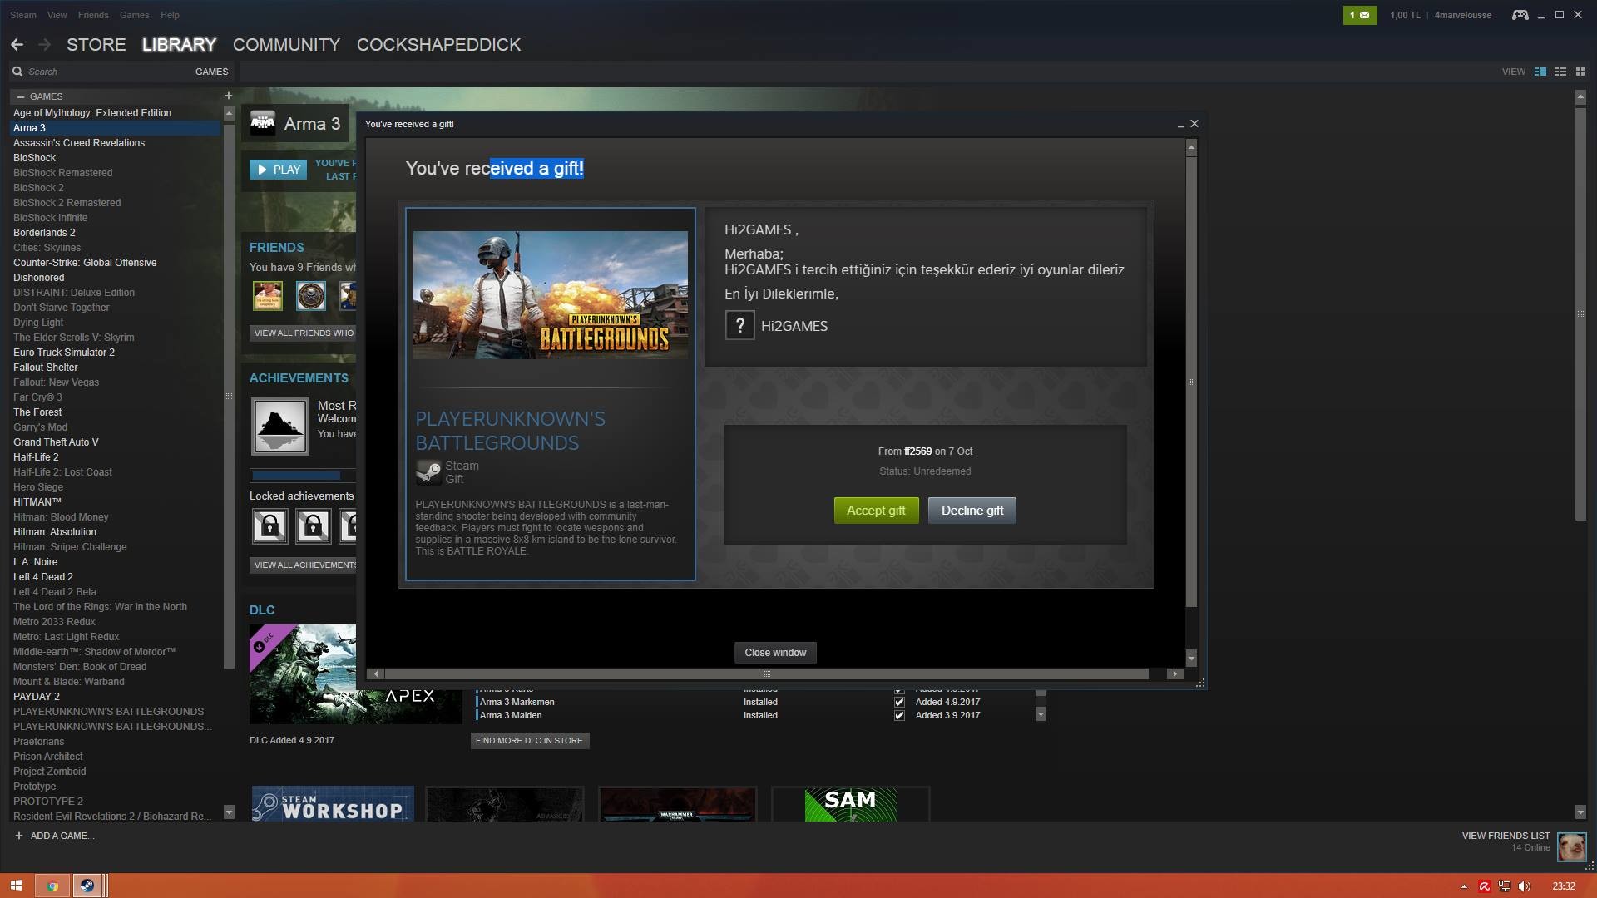Open the Games menu
The width and height of the screenshot is (1597, 898).
[x=134, y=15]
